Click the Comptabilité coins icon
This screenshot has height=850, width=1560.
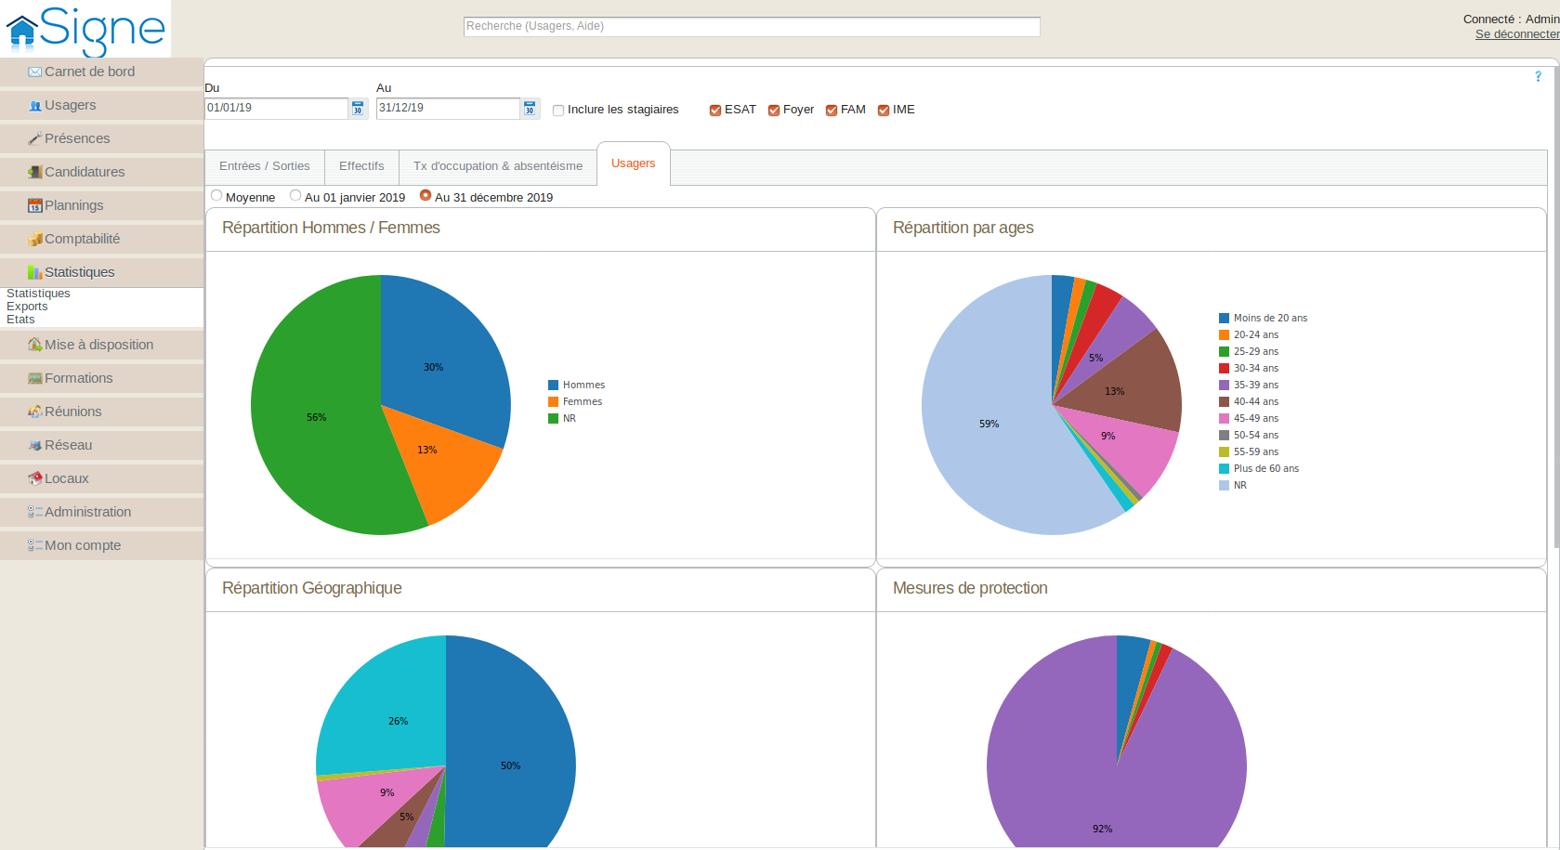[x=35, y=239]
